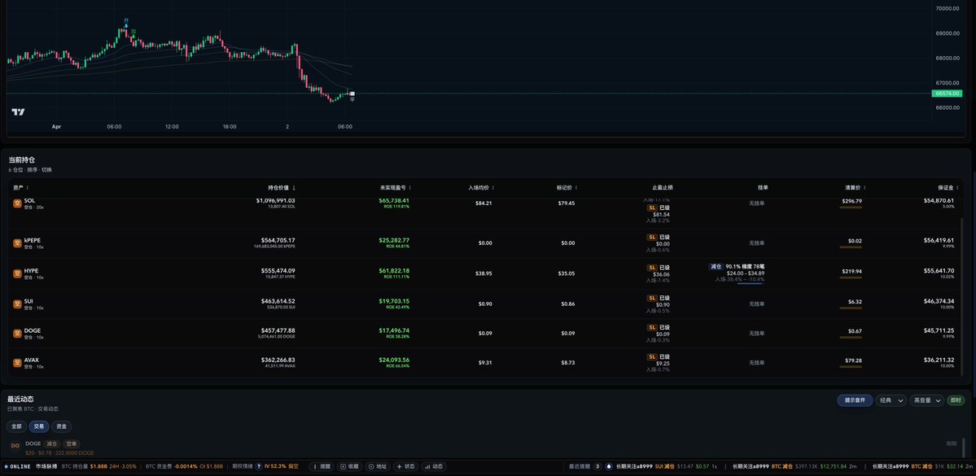Toggle the 即时 instant mode button

pos(956,400)
